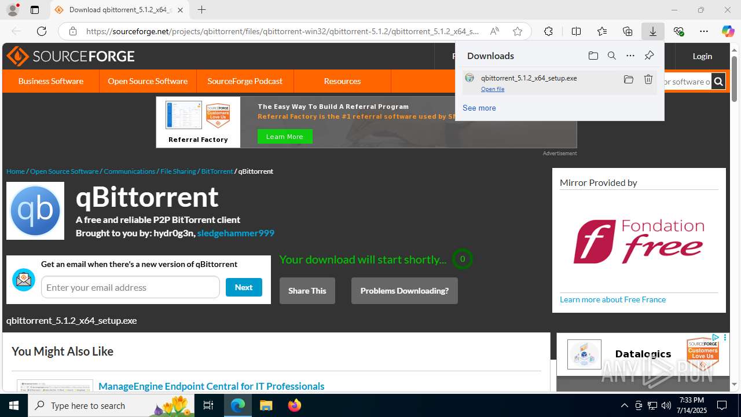The image size is (741, 417).
Task: Go to Communications breadcrumb
Action: (130, 171)
